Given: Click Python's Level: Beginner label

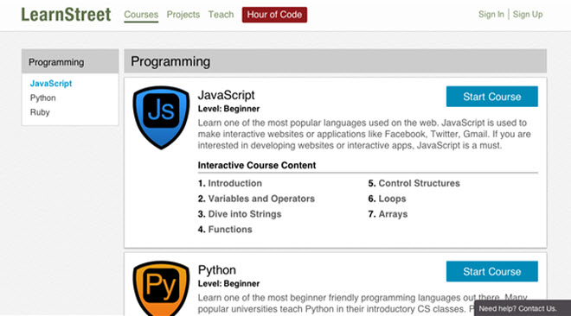Looking at the screenshot, I should [228, 283].
